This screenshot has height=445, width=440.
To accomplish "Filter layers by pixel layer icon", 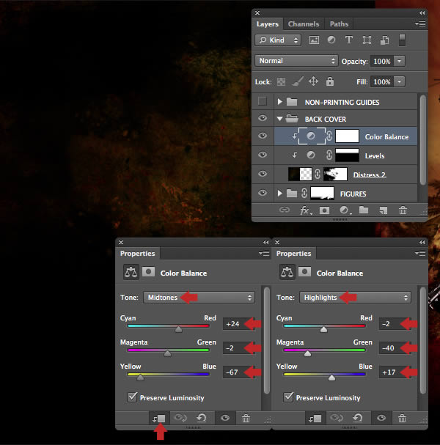I will pos(314,40).
